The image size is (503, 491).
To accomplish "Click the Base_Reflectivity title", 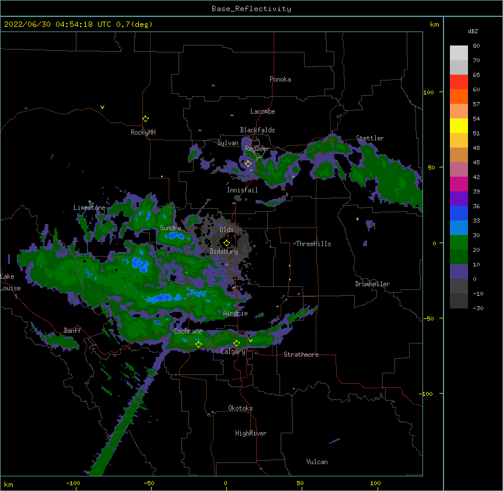I will pos(252,9).
